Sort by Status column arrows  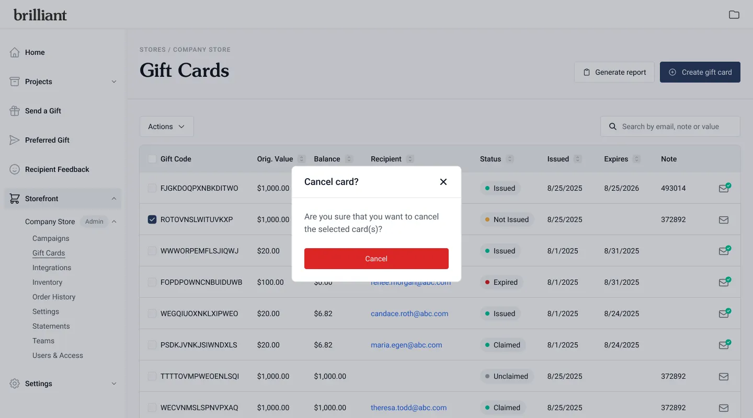(510, 159)
